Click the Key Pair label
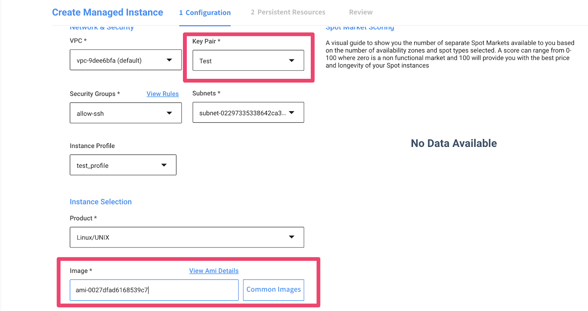This screenshot has height=311, width=588. click(206, 41)
